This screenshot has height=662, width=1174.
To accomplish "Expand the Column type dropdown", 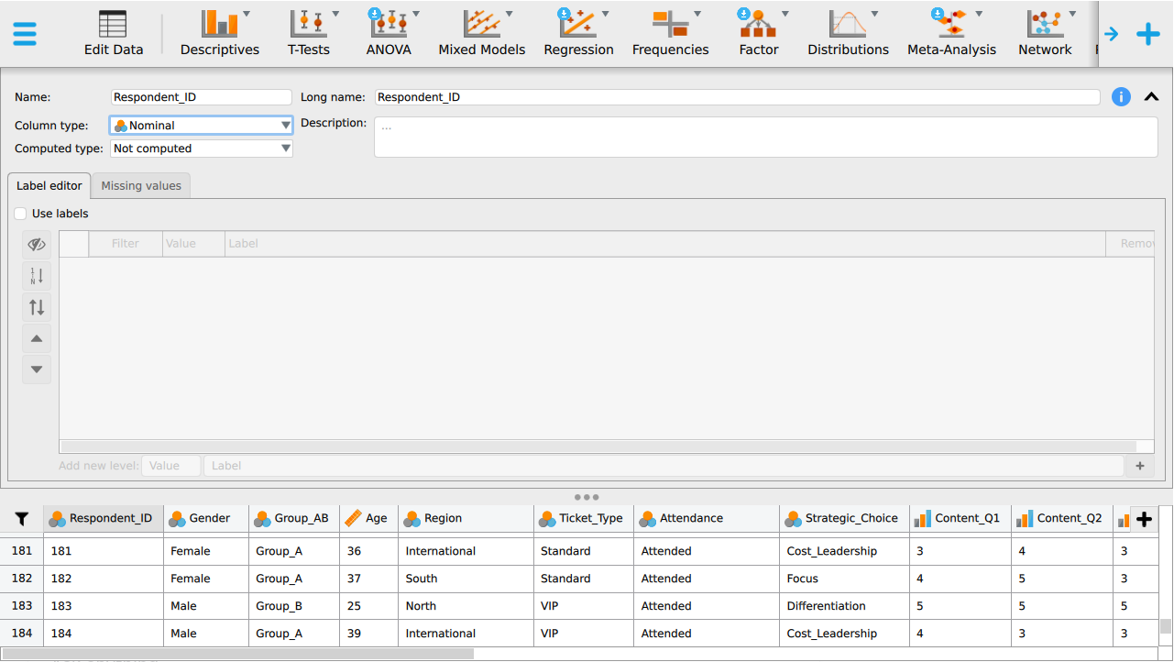I will (x=202, y=126).
